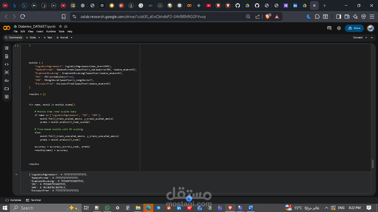Image resolution: width=378 pixels, height=212 pixels.
Task: Open the data table icon in sidebar
Action: click(x=7, y=97)
